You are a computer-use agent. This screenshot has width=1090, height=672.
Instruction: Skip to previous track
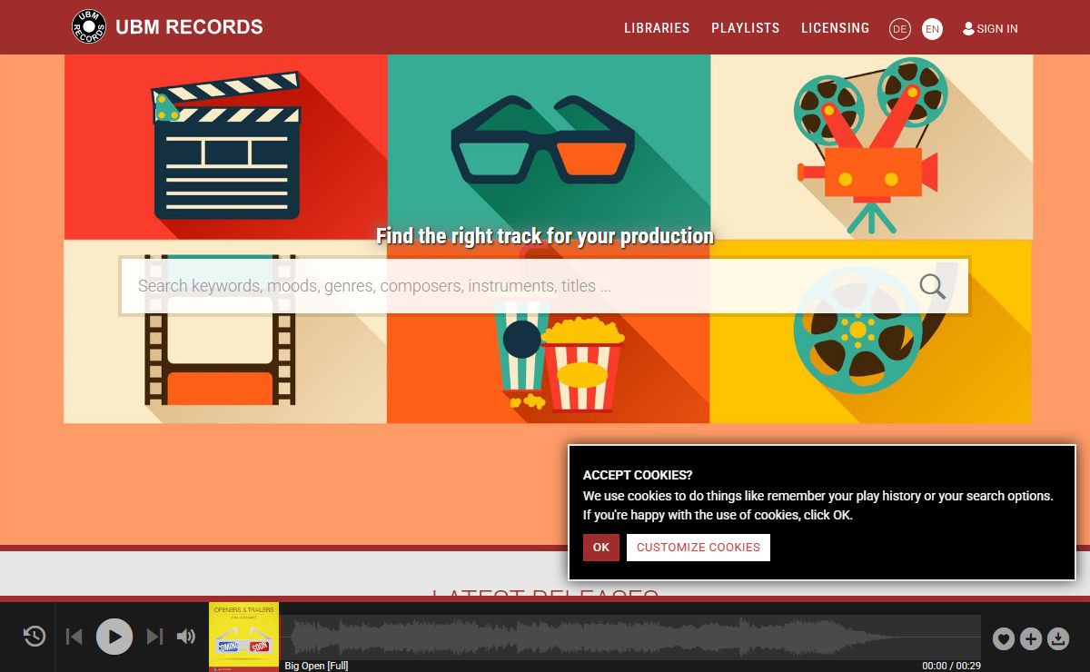pos(74,637)
